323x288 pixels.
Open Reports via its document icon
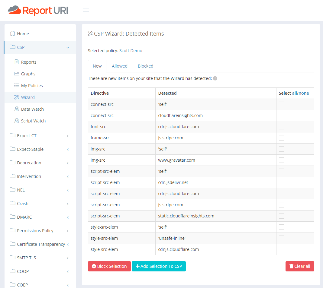[x=17, y=62]
